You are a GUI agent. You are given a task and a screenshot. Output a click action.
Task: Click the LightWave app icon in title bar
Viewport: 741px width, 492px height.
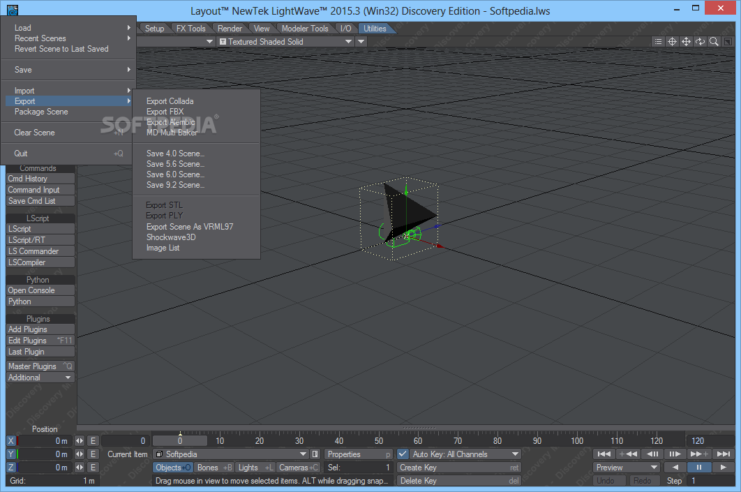pyautogui.click(x=13, y=10)
